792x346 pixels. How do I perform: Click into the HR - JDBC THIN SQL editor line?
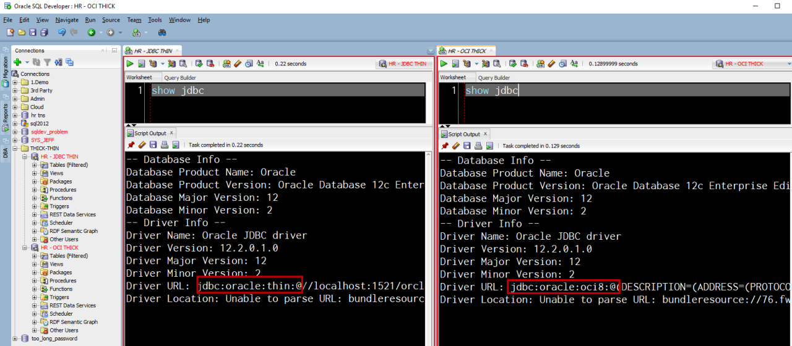(x=288, y=90)
